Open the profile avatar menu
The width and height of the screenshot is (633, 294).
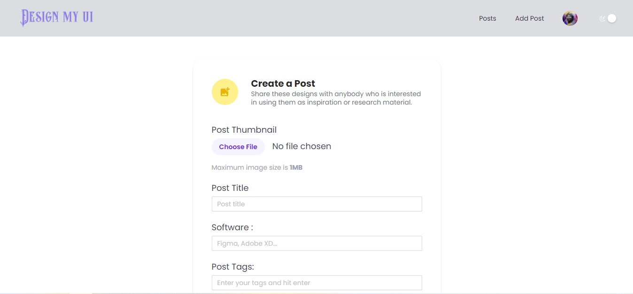(x=570, y=18)
